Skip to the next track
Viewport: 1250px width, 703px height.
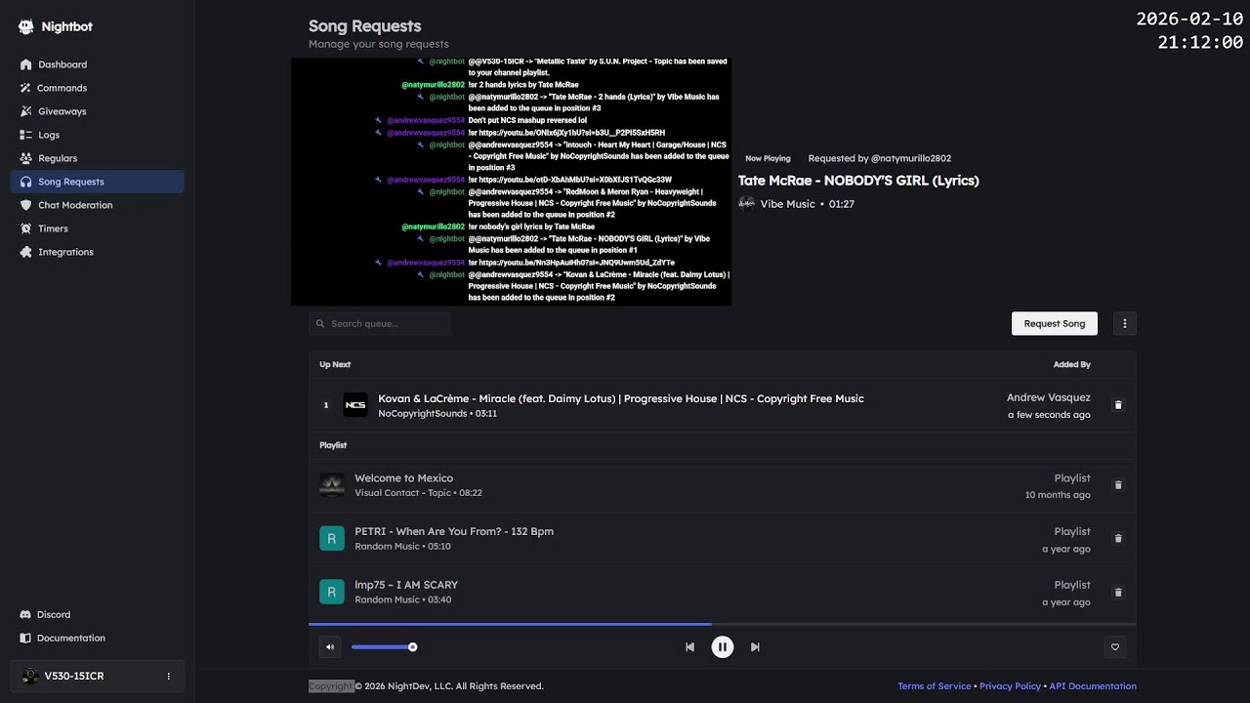(x=755, y=646)
